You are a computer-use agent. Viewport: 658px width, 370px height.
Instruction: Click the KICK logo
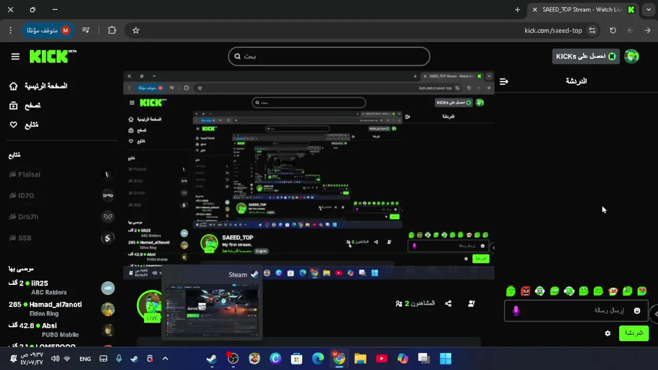coord(52,56)
